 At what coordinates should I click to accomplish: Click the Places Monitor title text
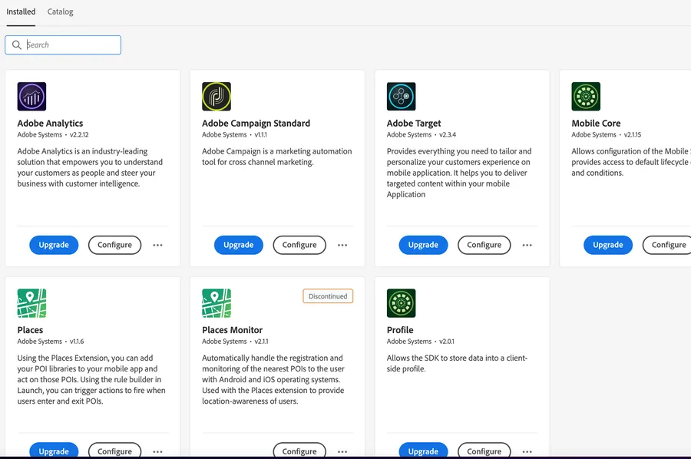point(232,330)
